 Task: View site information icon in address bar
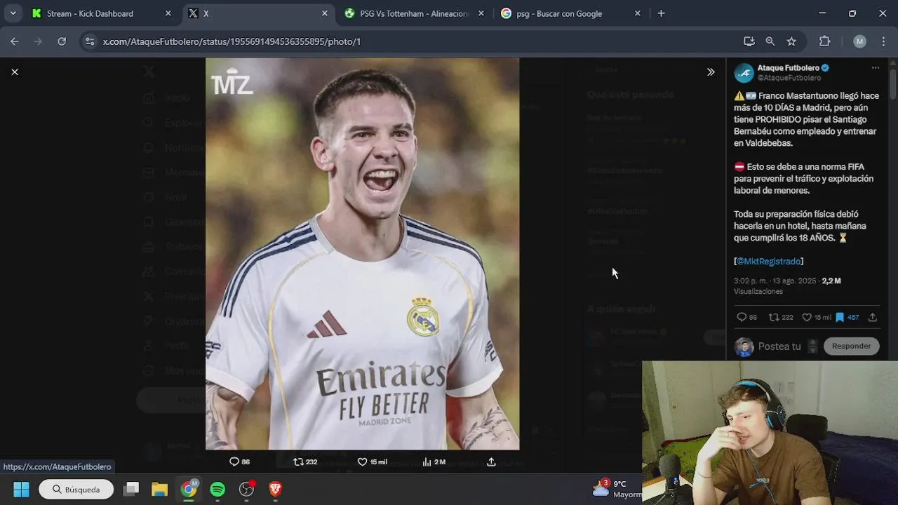[x=89, y=41]
